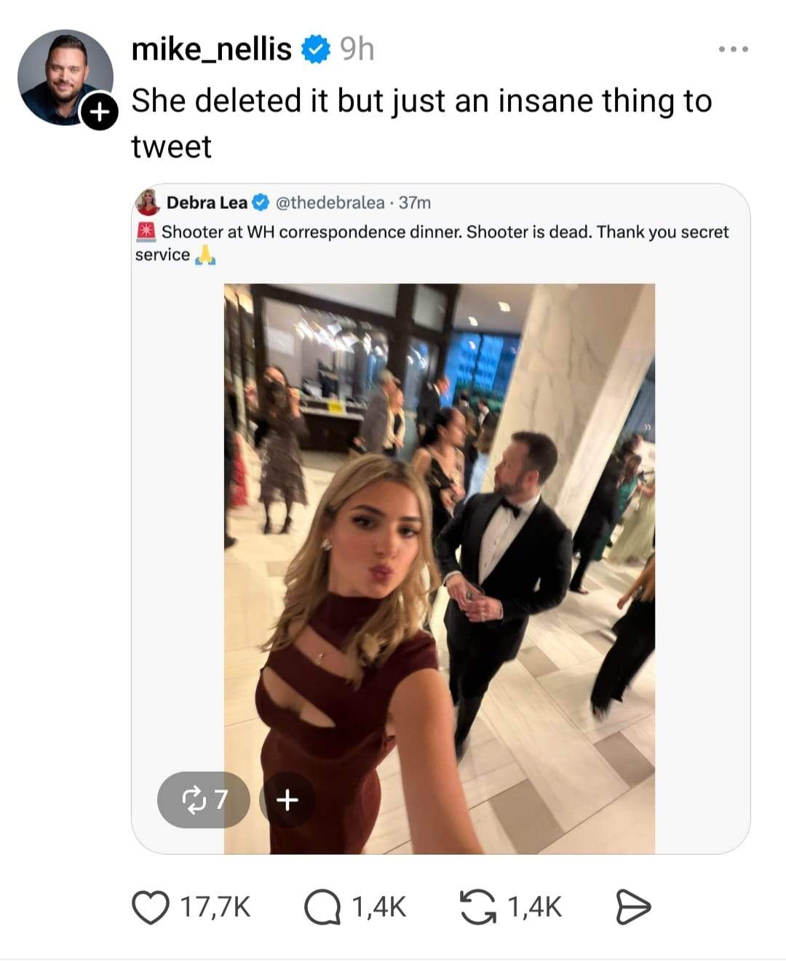Click Debra Lea's small avatar in the quote
Screen dimensions: 786x961
[x=148, y=202]
